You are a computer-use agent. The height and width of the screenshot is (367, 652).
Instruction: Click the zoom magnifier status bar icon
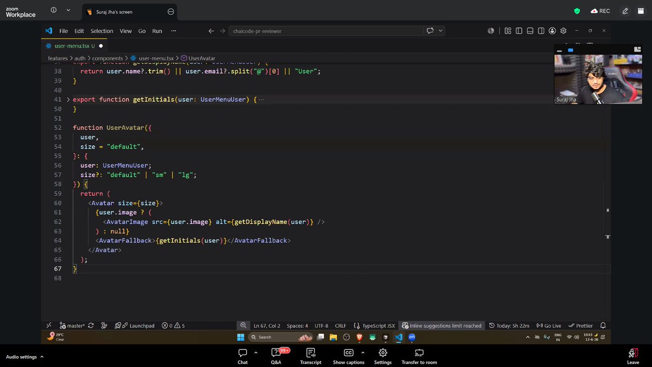(x=243, y=326)
